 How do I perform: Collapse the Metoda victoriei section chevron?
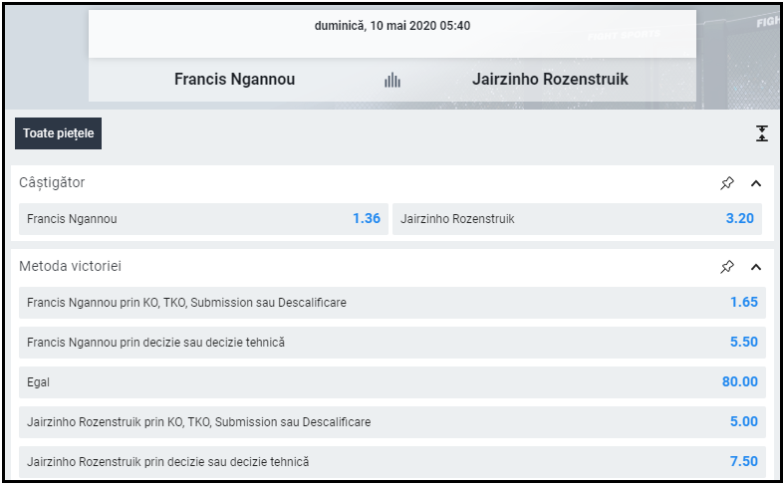(755, 267)
